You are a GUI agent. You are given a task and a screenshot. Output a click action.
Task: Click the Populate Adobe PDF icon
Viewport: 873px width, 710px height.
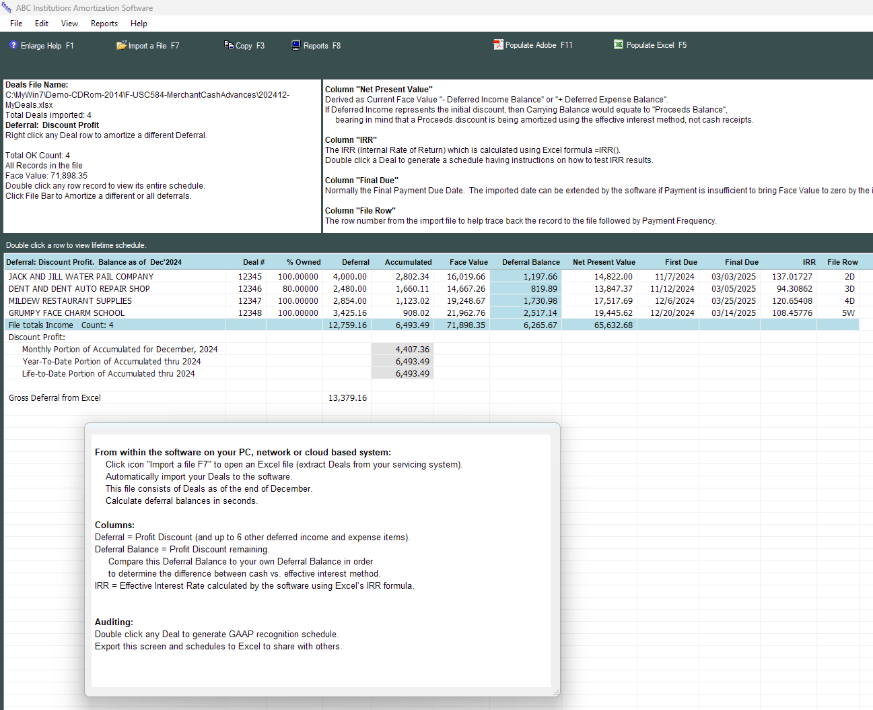pos(498,44)
